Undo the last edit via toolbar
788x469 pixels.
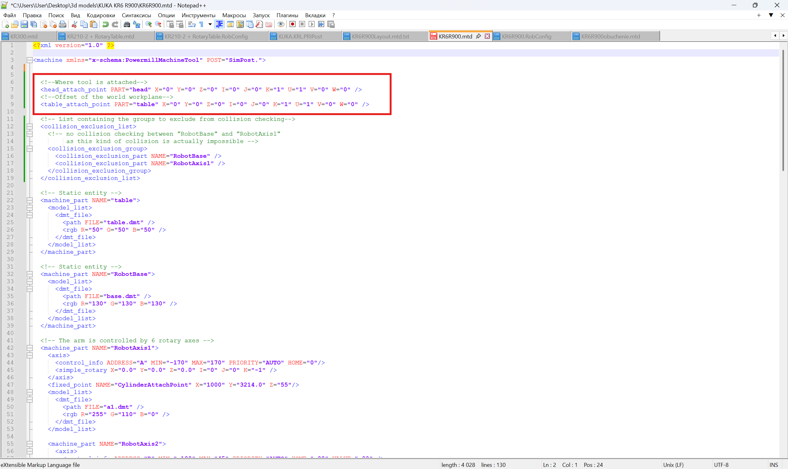pyautogui.click(x=105, y=24)
